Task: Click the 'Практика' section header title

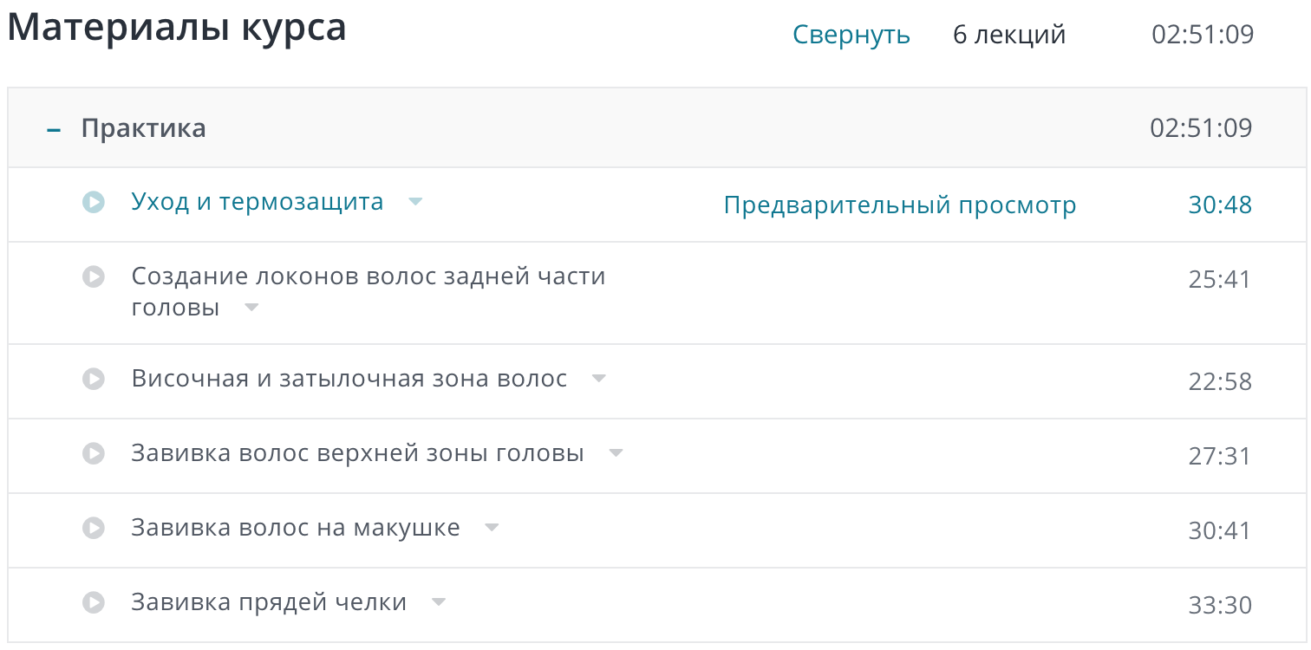Action: (143, 128)
